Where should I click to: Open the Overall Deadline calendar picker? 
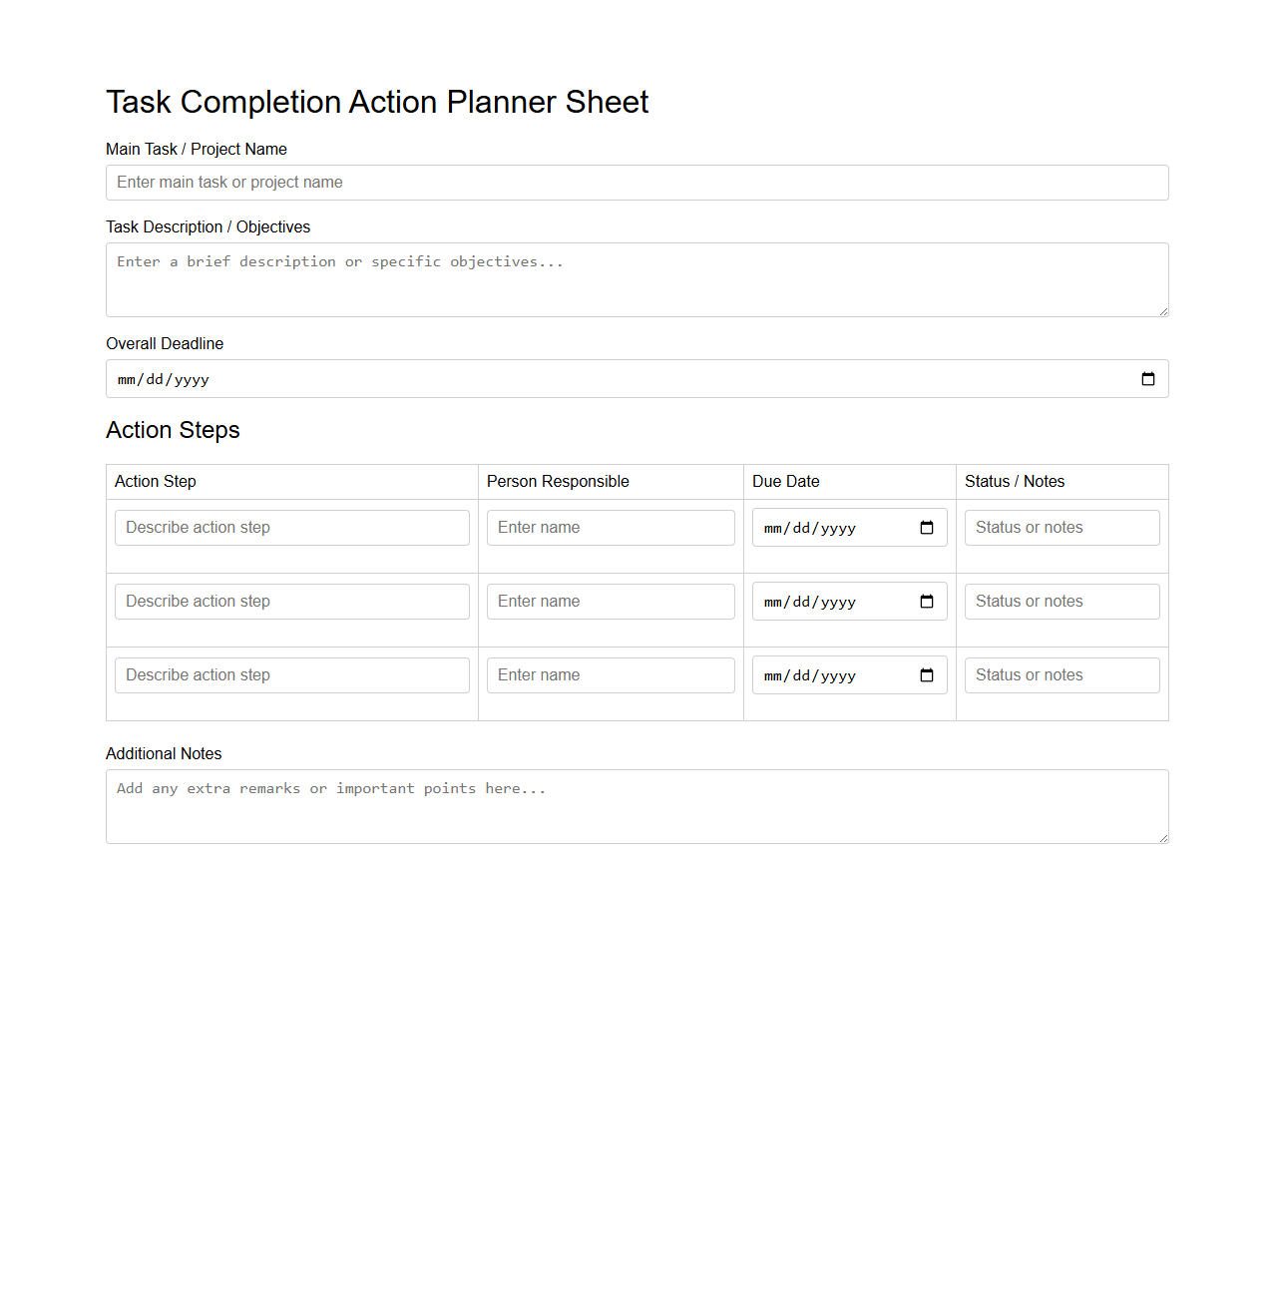click(x=1146, y=379)
